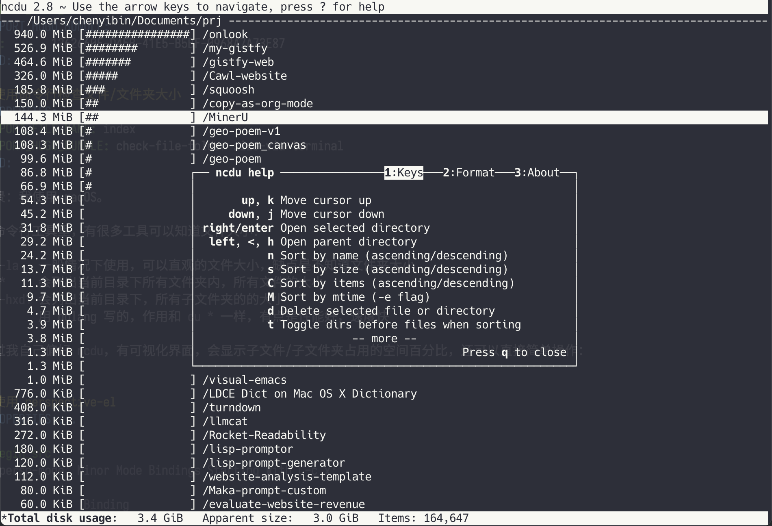Image resolution: width=772 pixels, height=526 pixels.
Task: Click the onlook usage bar graph
Action: (x=137, y=35)
